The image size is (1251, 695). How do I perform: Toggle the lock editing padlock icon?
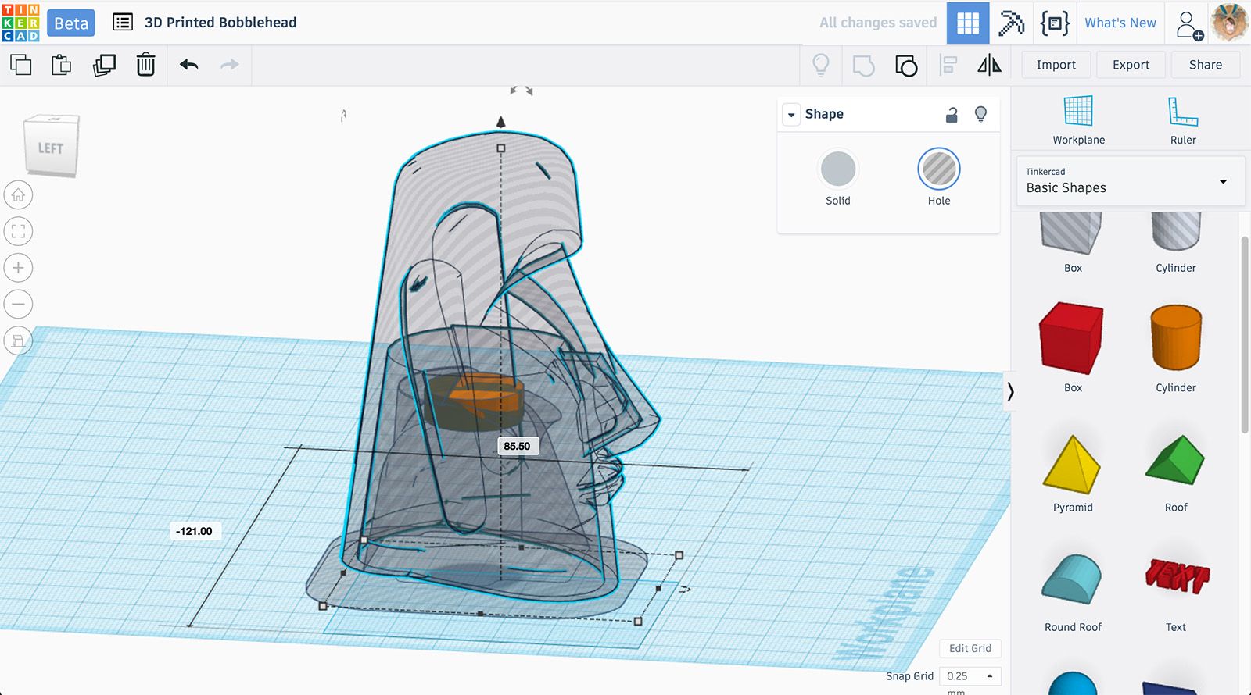click(952, 115)
